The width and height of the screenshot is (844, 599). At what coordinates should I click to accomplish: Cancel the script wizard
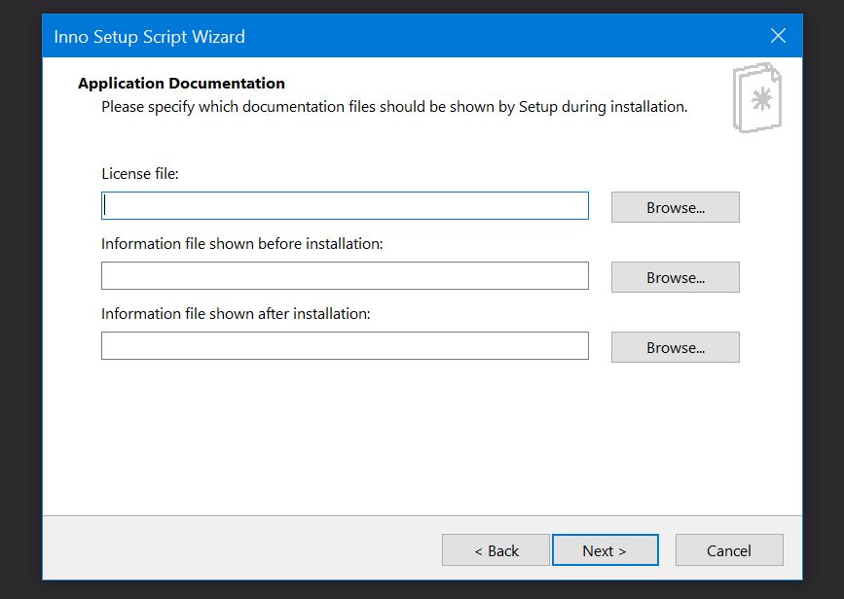[x=728, y=550]
